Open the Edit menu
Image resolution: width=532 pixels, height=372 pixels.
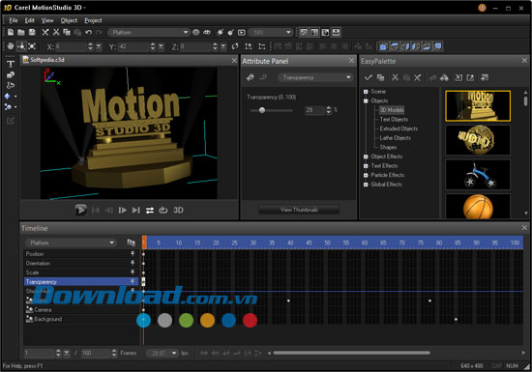[30, 20]
